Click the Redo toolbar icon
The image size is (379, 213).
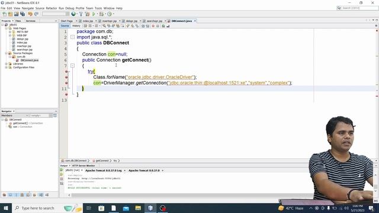36,14
